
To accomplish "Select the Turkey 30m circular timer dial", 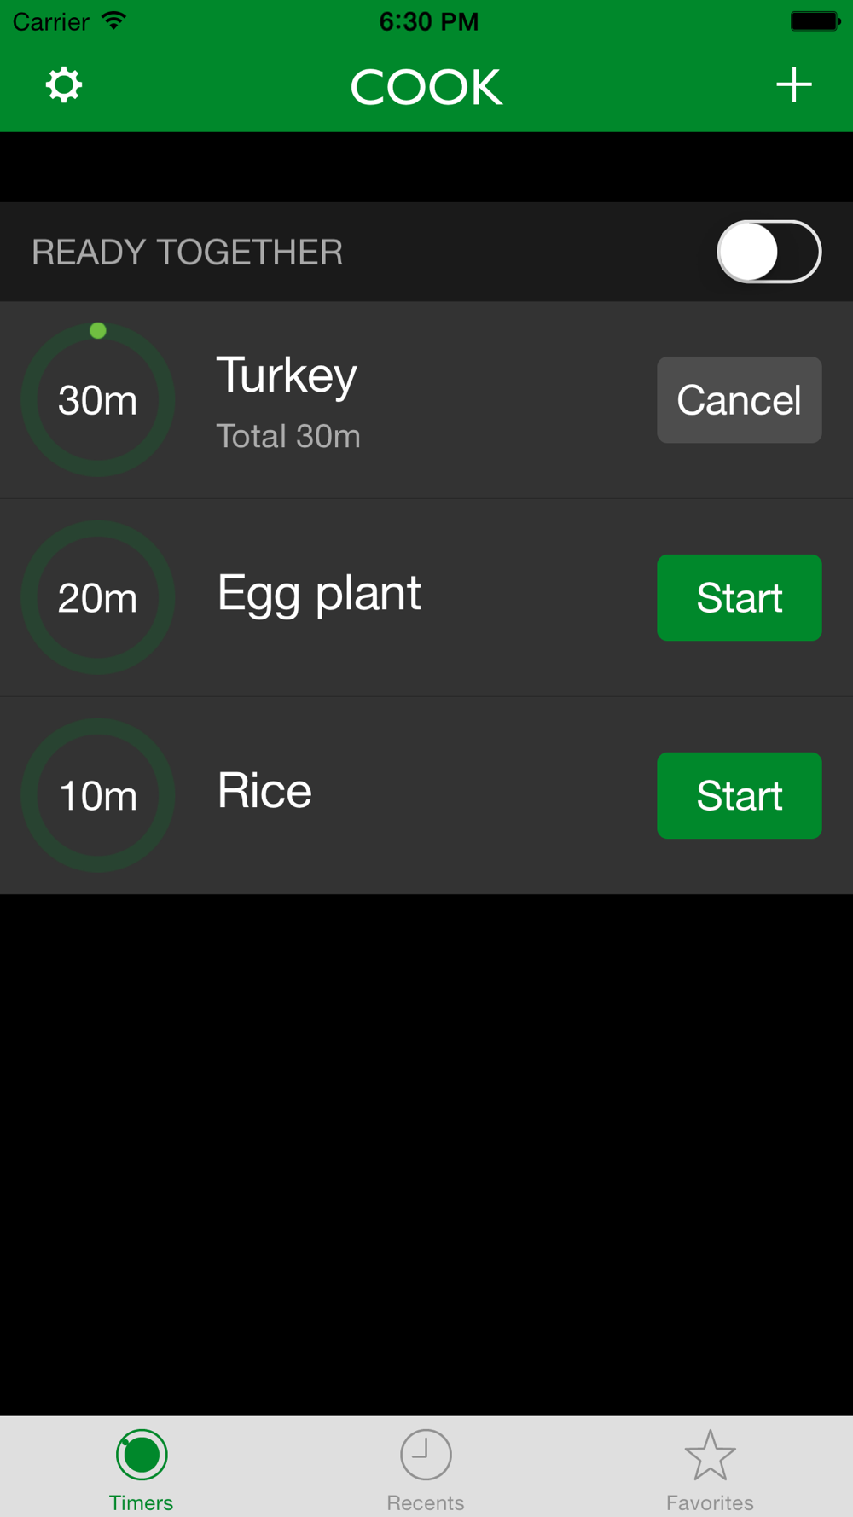I will (x=98, y=399).
